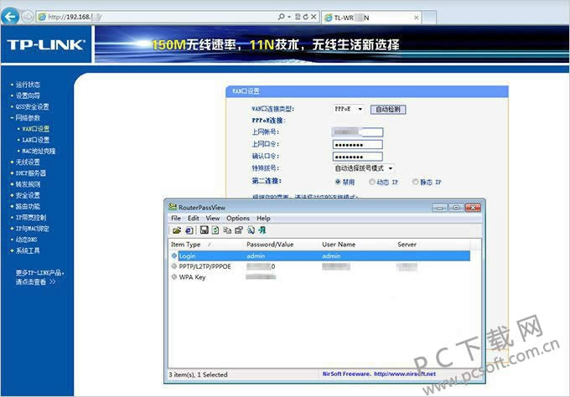Image resolution: width=570 pixels, height=397 pixels.
Task: Open the Options menu in RouterPassView
Action: tap(238, 219)
